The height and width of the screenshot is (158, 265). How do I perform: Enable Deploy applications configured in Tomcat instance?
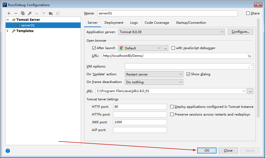(x=172, y=107)
